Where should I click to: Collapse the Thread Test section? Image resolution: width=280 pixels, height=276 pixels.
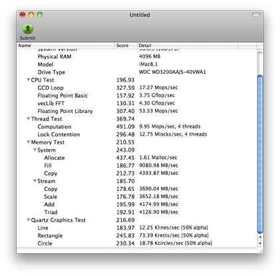(29, 119)
